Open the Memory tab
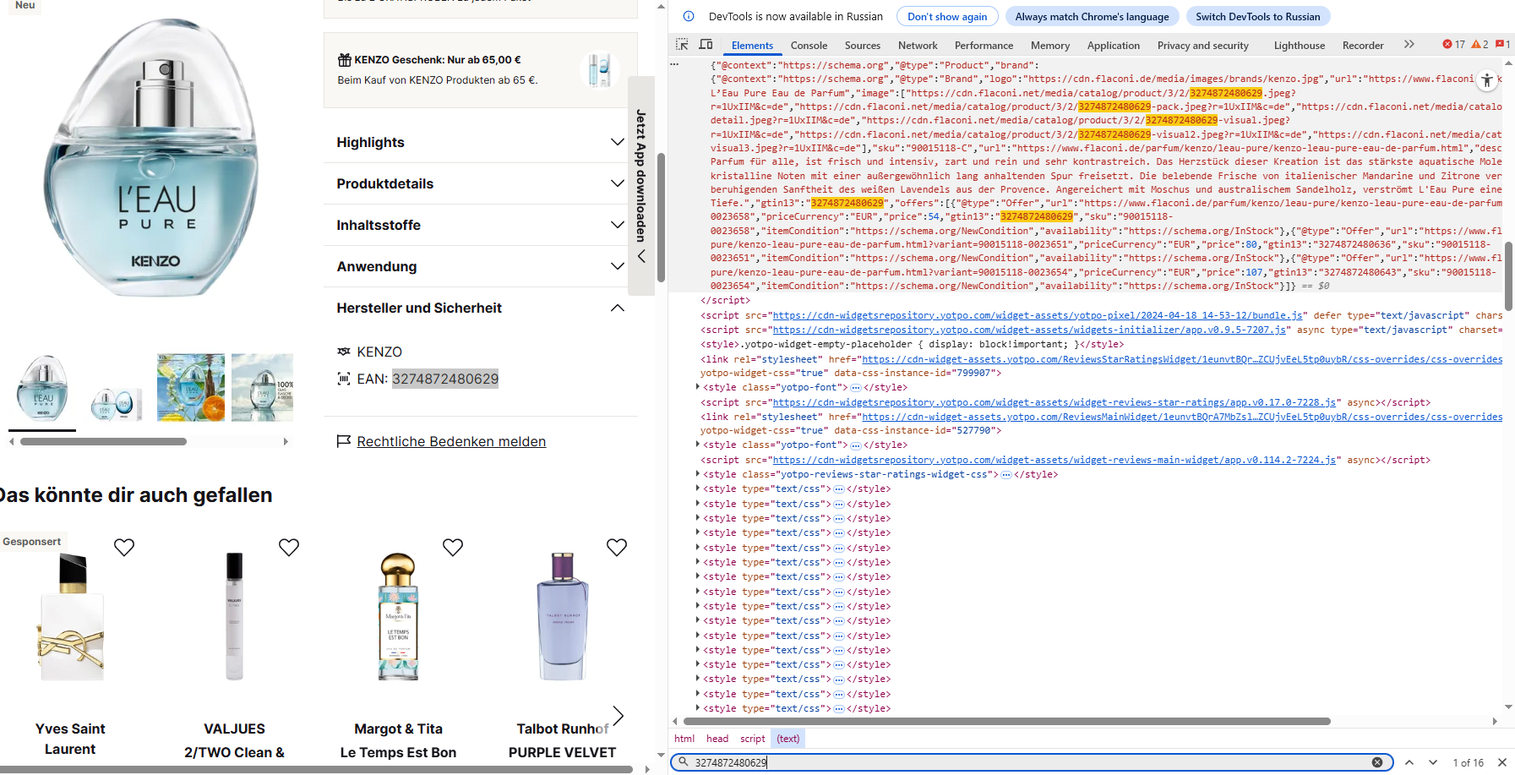 1049,46
